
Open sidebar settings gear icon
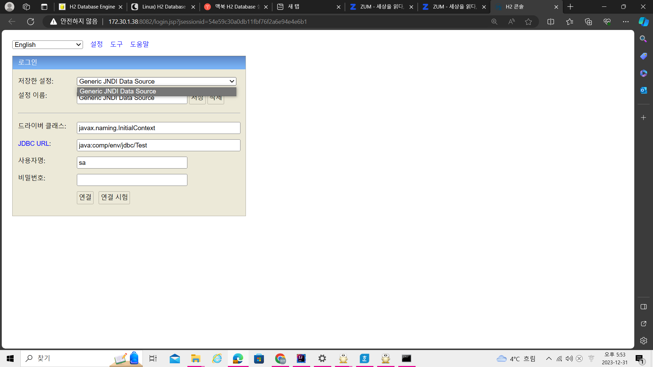click(x=643, y=340)
